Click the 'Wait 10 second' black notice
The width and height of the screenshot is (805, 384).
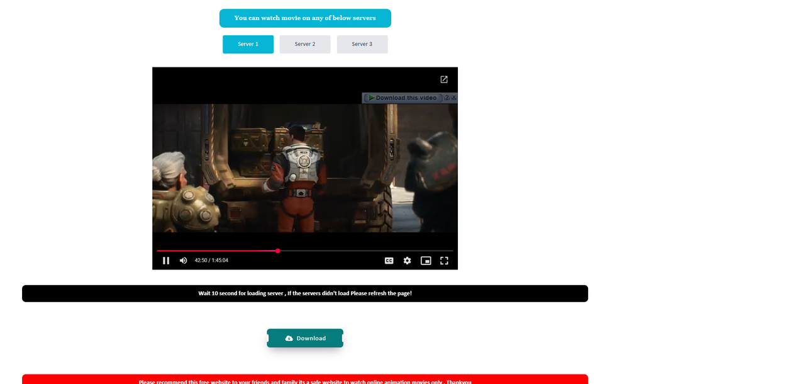pyautogui.click(x=305, y=293)
